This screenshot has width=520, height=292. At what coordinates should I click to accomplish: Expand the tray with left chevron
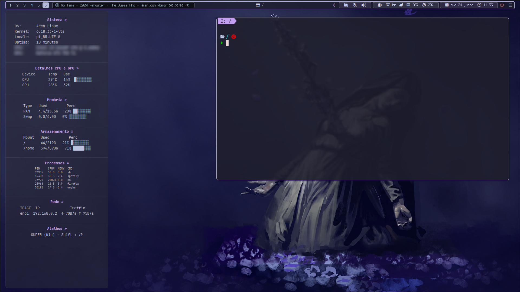click(x=334, y=5)
